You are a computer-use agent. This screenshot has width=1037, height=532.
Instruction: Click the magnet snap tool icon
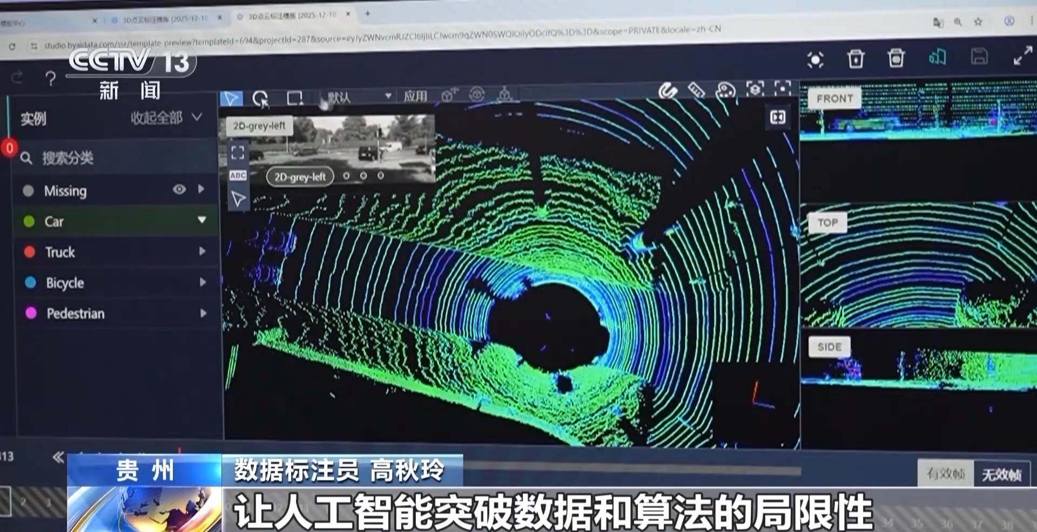pos(668,91)
